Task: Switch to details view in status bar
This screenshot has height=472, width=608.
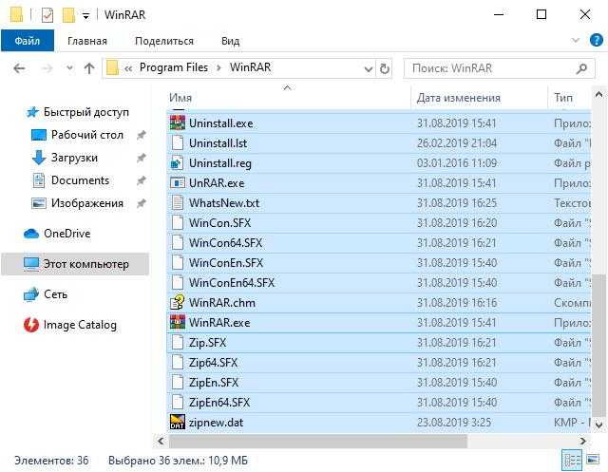Action: click(x=572, y=460)
